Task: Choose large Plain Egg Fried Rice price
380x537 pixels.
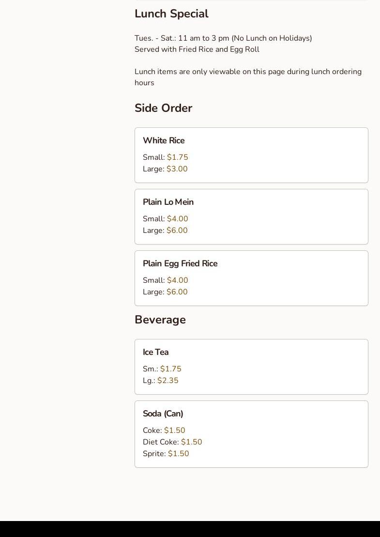Action: 177,292
